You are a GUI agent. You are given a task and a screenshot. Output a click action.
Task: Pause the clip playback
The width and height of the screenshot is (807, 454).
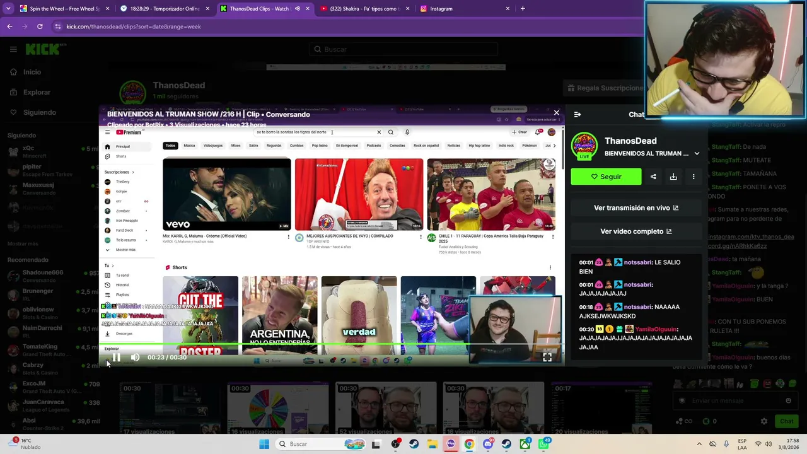coord(117,358)
